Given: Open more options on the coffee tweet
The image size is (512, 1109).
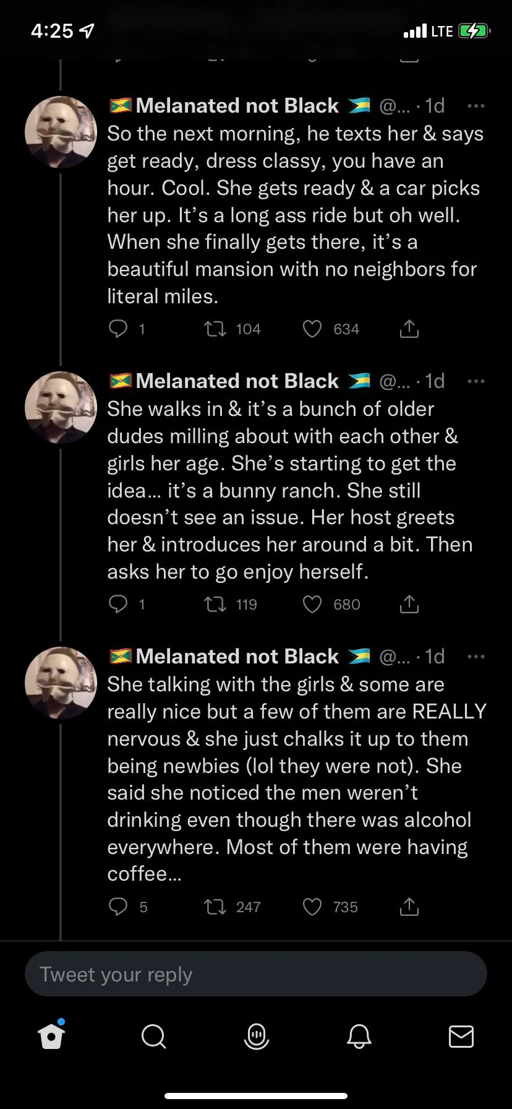Looking at the screenshot, I should [476, 657].
